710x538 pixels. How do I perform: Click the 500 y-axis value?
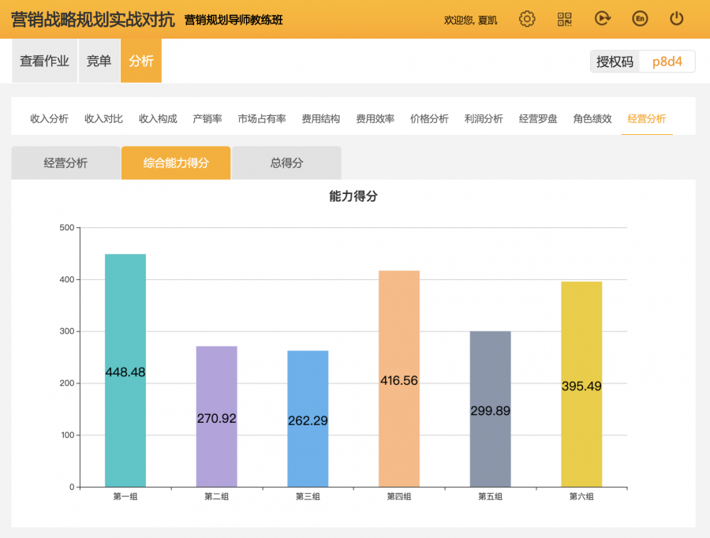click(x=67, y=227)
